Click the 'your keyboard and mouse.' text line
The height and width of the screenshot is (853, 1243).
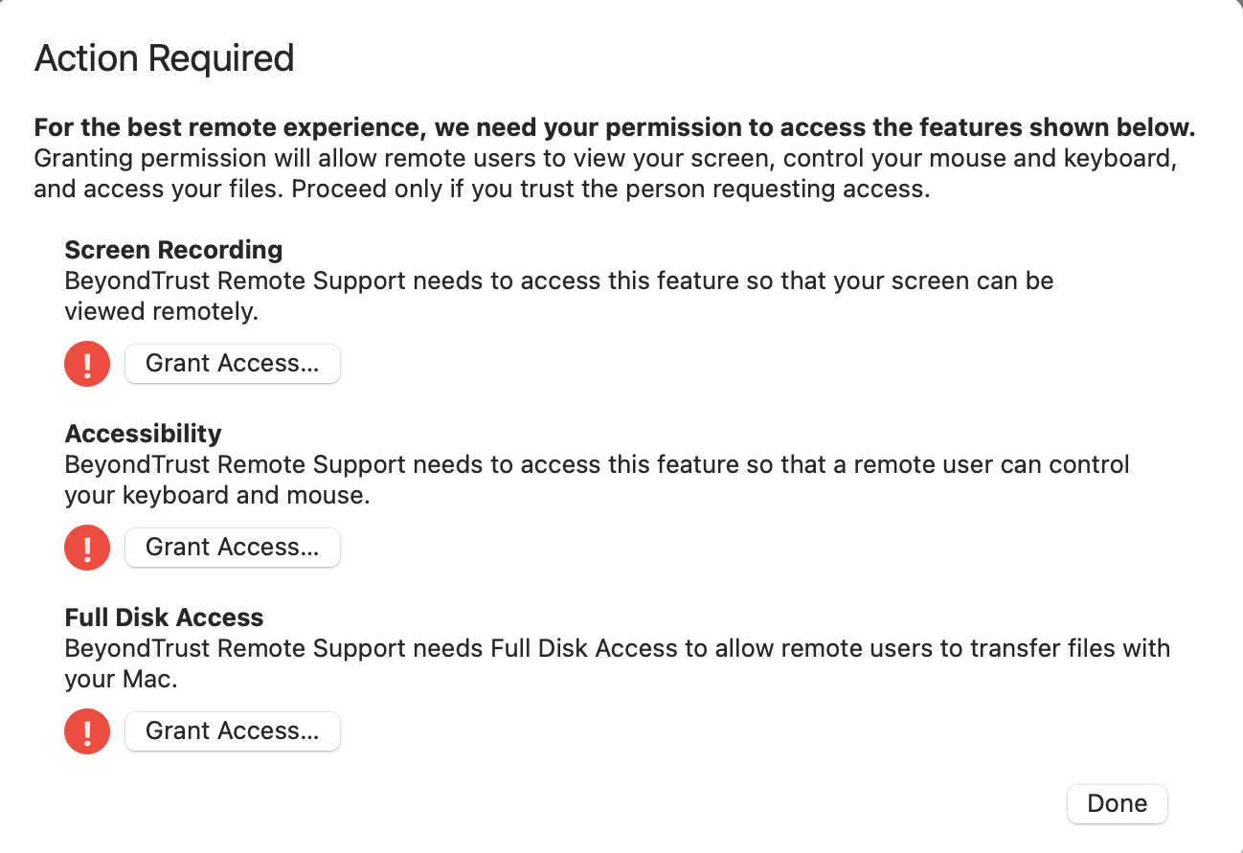tap(217, 496)
